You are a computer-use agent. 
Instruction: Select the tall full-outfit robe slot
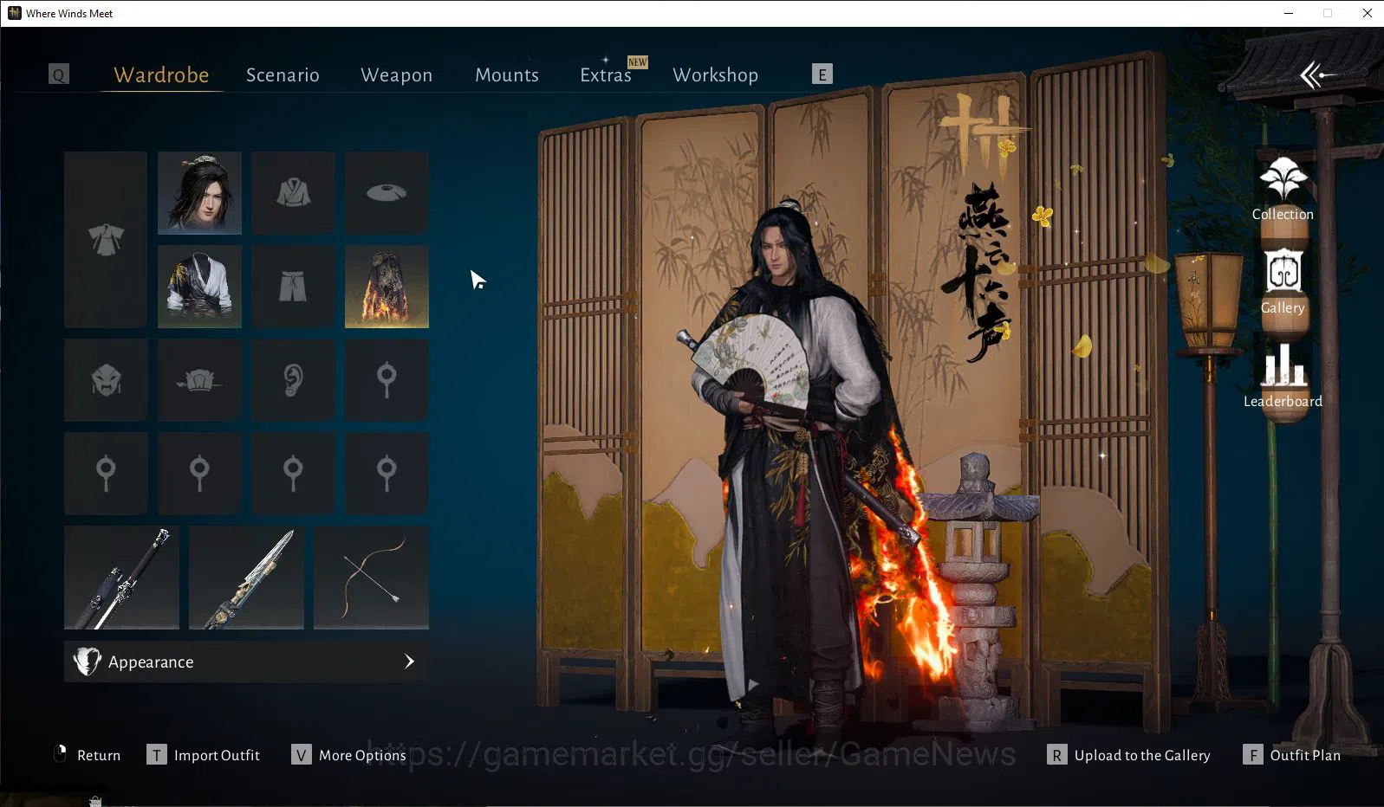tap(106, 240)
